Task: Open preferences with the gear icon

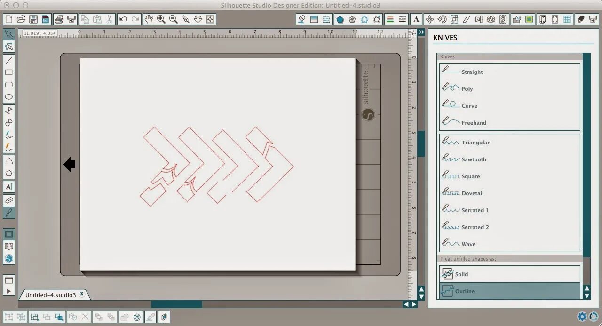Action: coord(582,317)
